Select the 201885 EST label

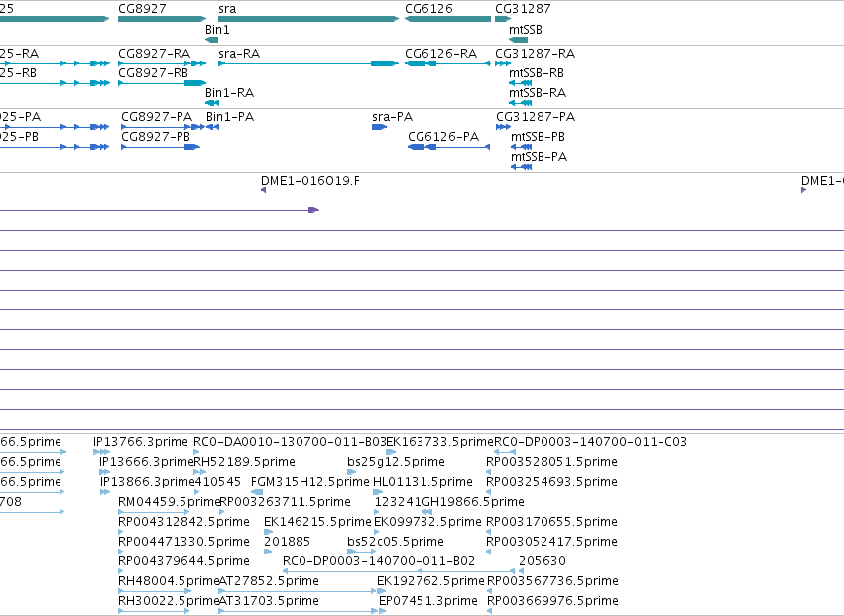(x=288, y=542)
